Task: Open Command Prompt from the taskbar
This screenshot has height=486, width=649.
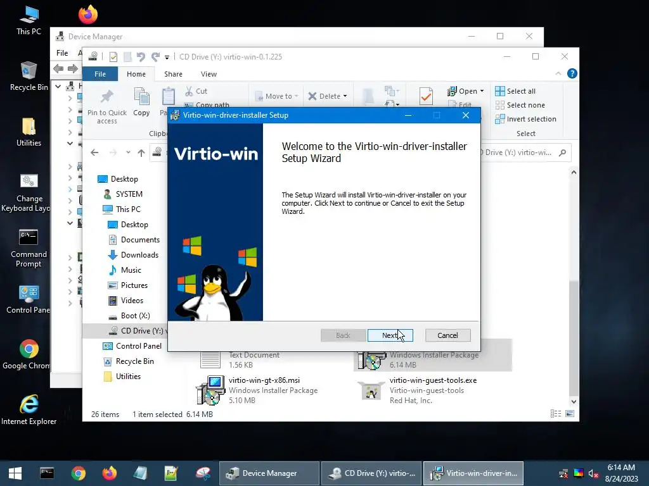Action: click(47, 473)
